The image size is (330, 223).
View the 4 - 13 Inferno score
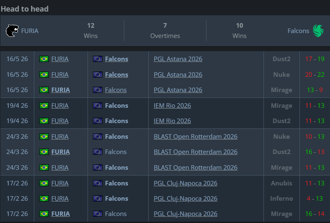coord(315,198)
